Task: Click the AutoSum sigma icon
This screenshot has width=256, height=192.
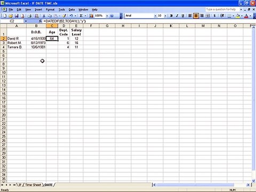Action: [x=81, y=16]
